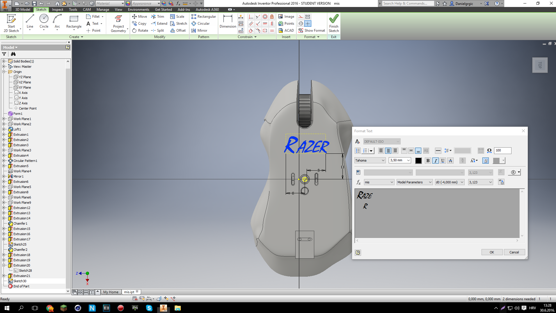Toggle Underline in Format Text
Screen dimensions: 556x313
(443, 161)
